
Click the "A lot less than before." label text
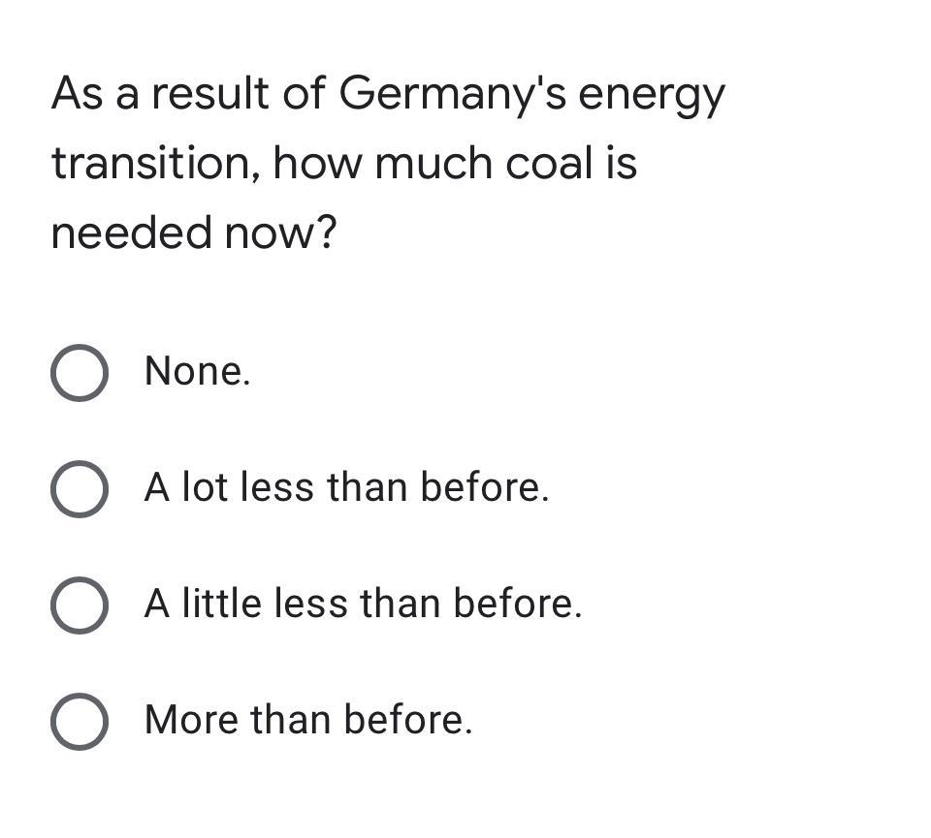tap(347, 487)
